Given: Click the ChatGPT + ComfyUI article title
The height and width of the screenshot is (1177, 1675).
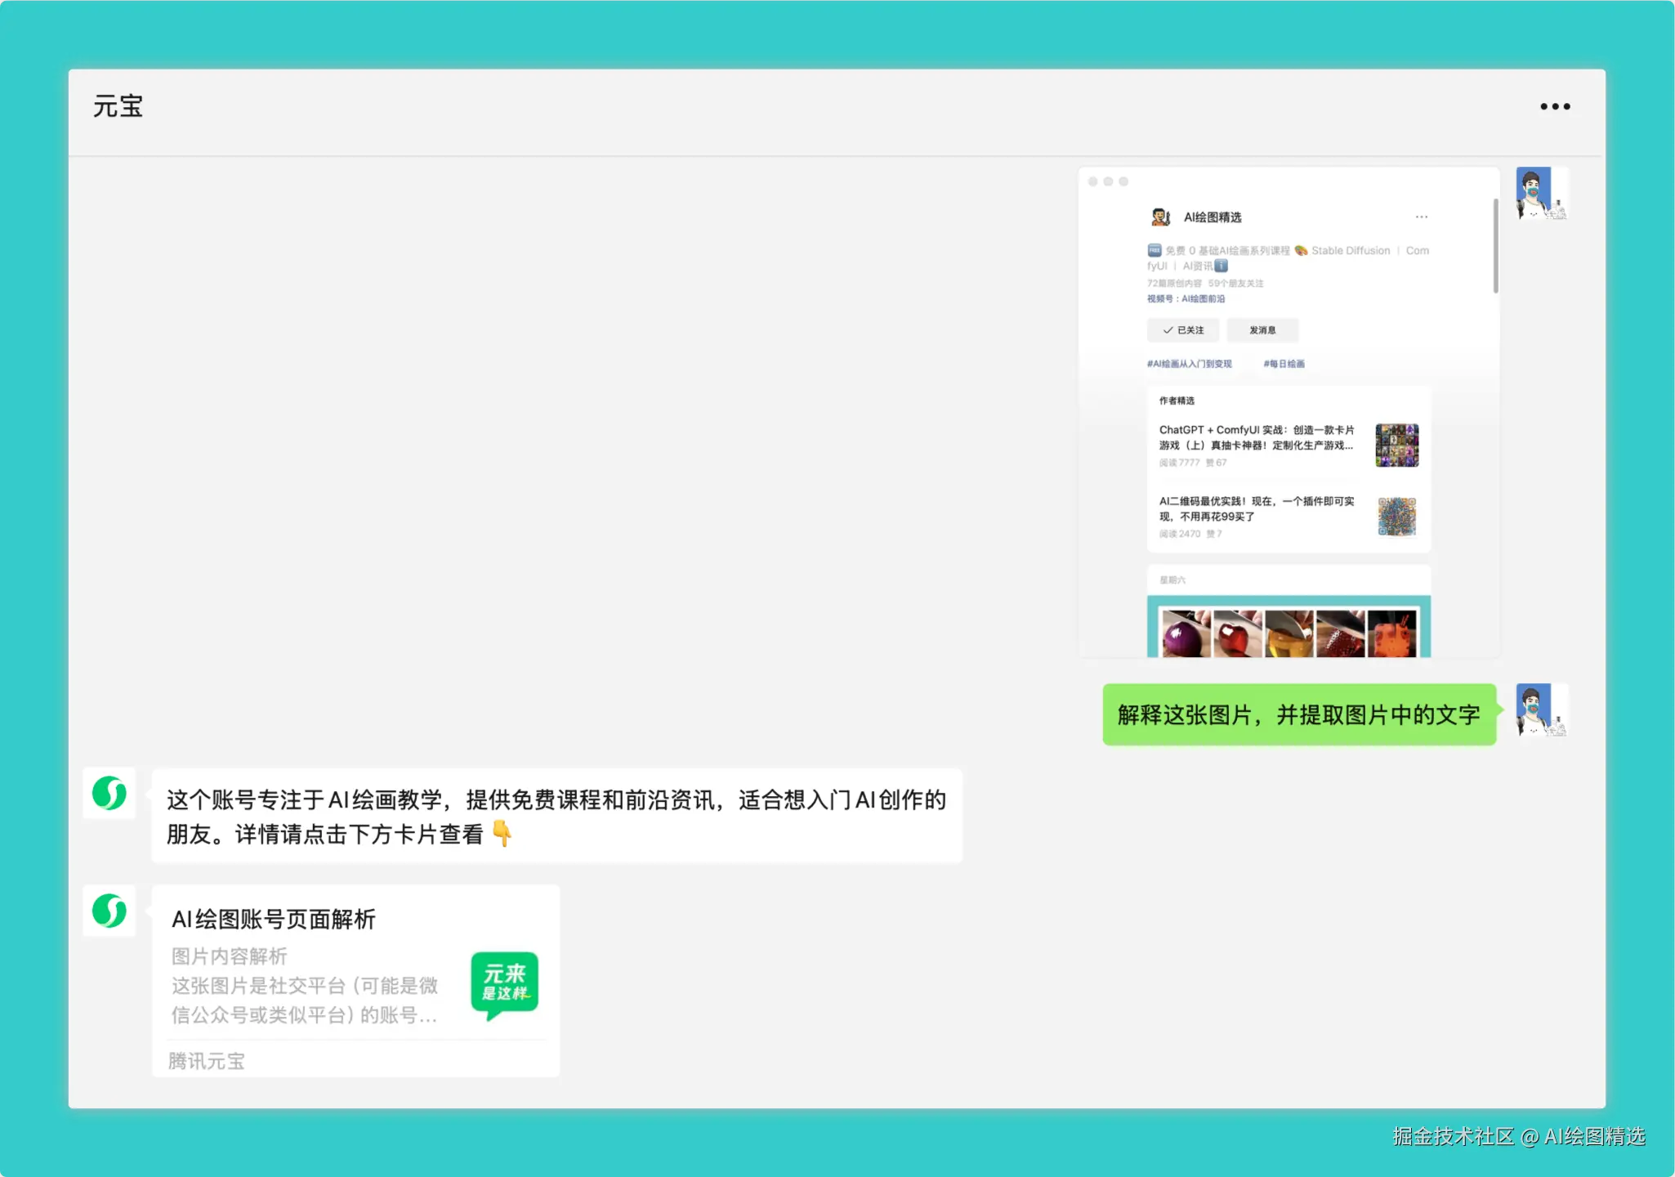Looking at the screenshot, I should pos(1257,437).
